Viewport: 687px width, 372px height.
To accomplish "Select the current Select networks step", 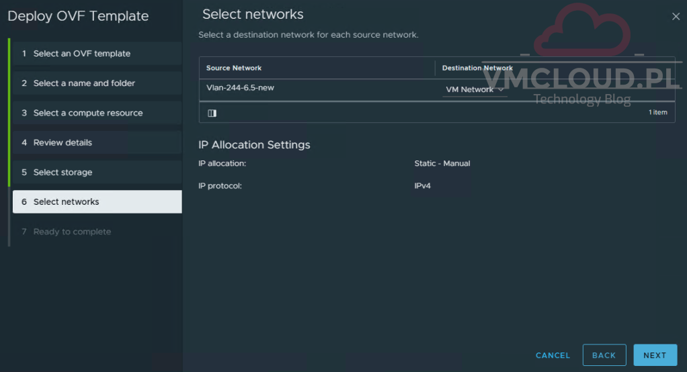I will (97, 202).
